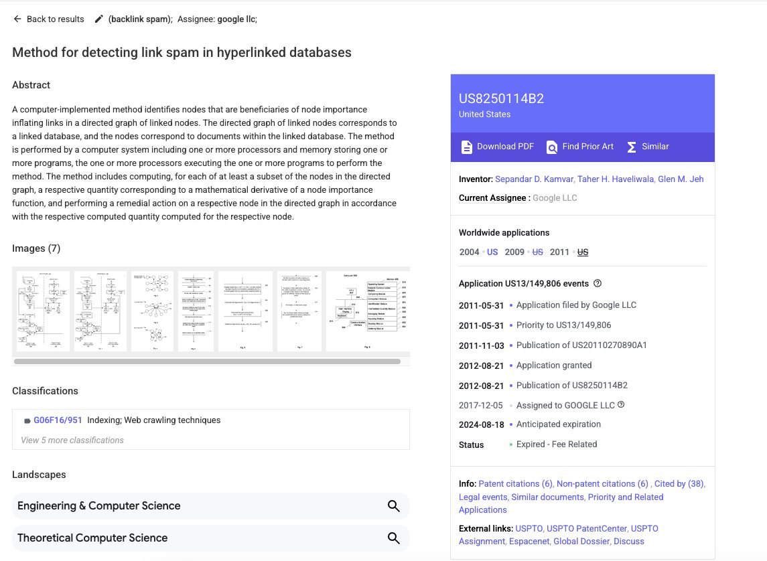Open help icon beside Assigned to GOOGLE LLC
This screenshot has height=561, width=767.
point(621,404)
